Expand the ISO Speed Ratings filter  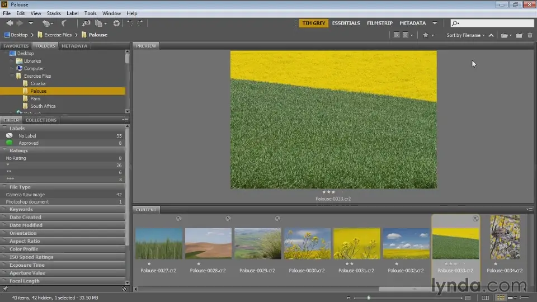tap(31, 257)
